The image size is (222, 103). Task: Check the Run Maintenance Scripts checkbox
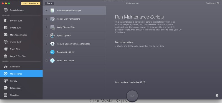coord(47,10)
